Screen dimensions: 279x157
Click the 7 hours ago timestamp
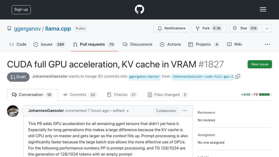[98, 111]
